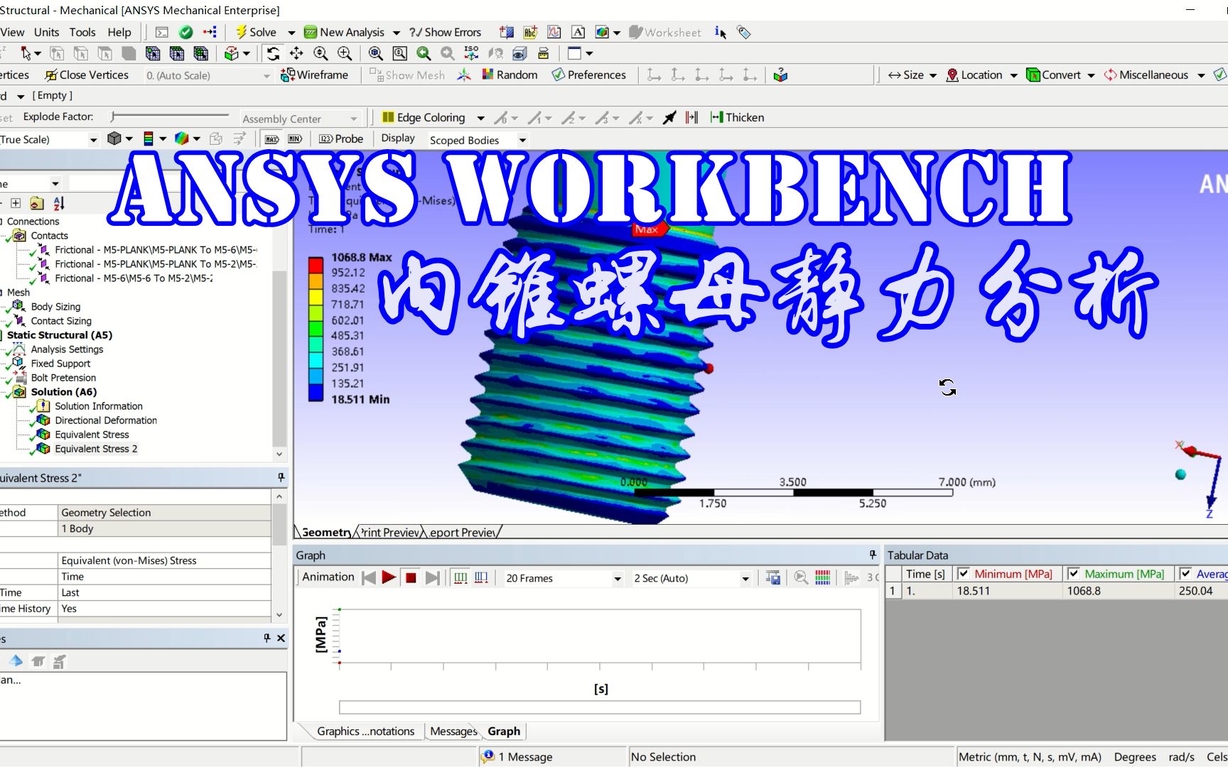Open the 2 Sec (Auto) duration dropdown
1228x767 pixels.
(x=745, y=578)
